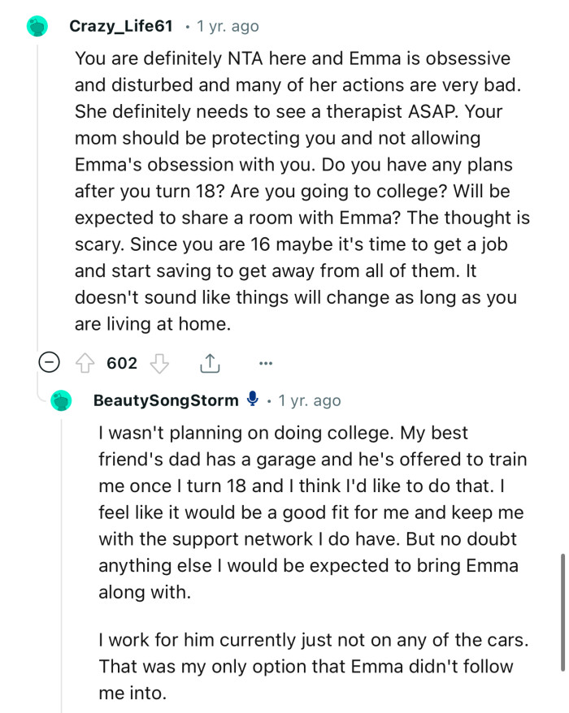Screen dimensions: 569x713
Task: Open sharing options from the action bar
Action: tap(210, 363)
